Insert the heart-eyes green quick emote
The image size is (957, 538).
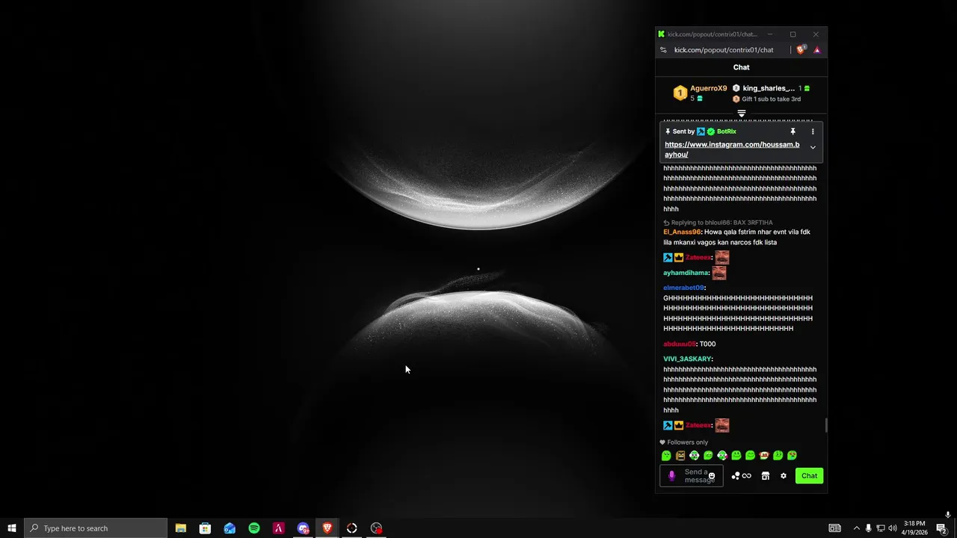(792, 456)
